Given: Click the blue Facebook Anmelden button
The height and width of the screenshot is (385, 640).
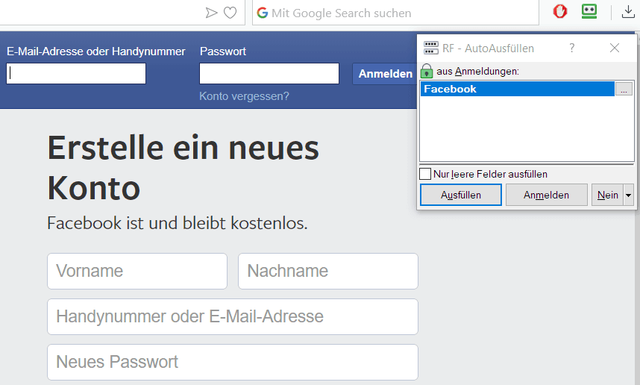Looking at the screenshot, I should click(x=385, y=74).
